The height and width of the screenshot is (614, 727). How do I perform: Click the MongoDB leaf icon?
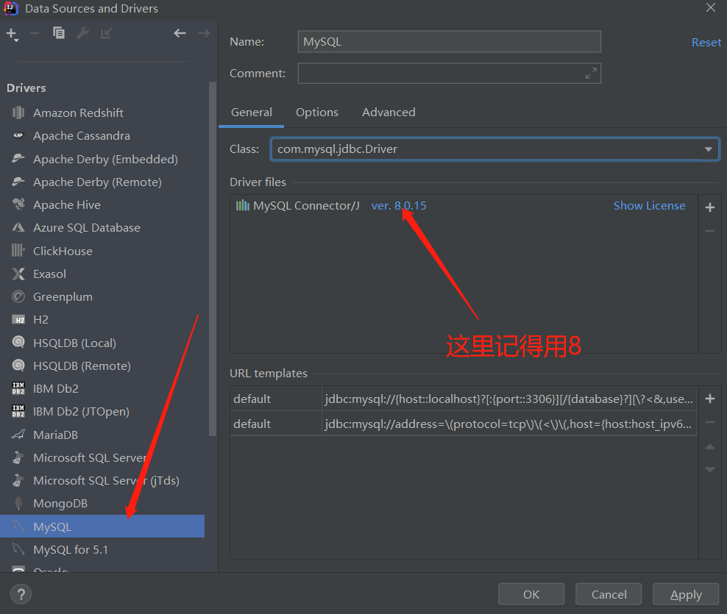coord(18,503)
